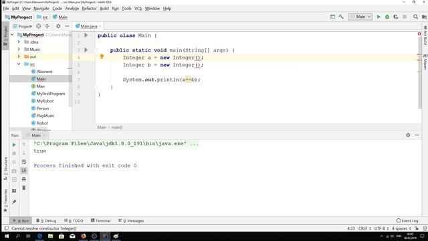This screenshot has height=241, width=428.
Task: Collapse the src folder
Action: point(19,64)
